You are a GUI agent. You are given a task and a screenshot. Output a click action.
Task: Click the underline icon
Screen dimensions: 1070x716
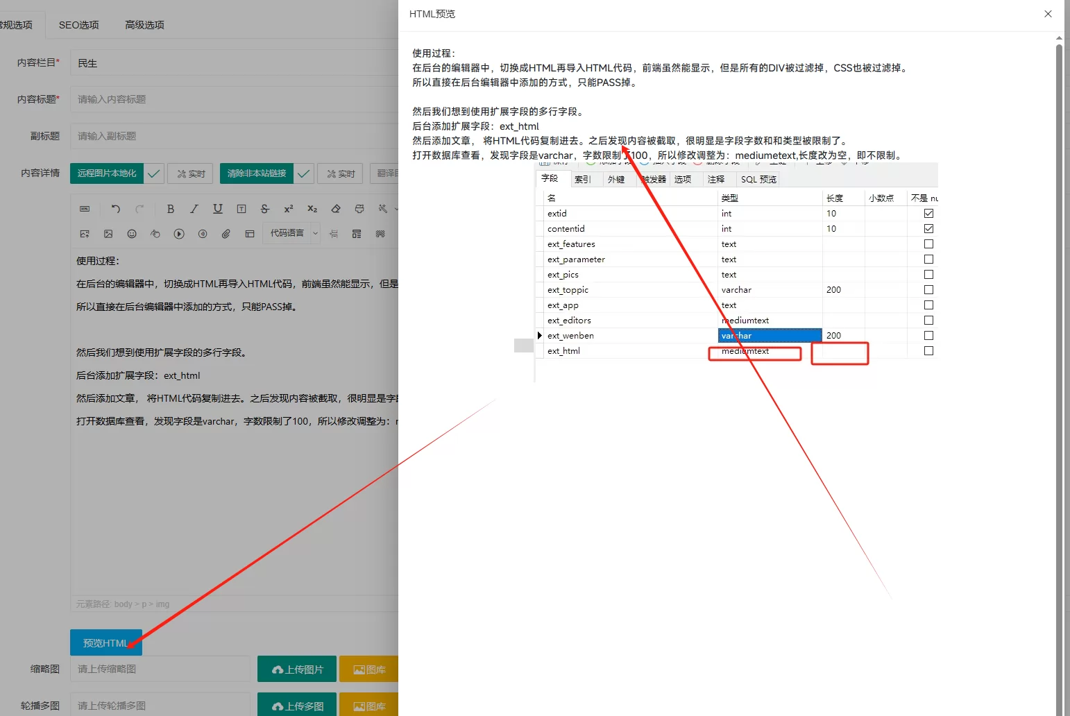(x=217, y=209)
